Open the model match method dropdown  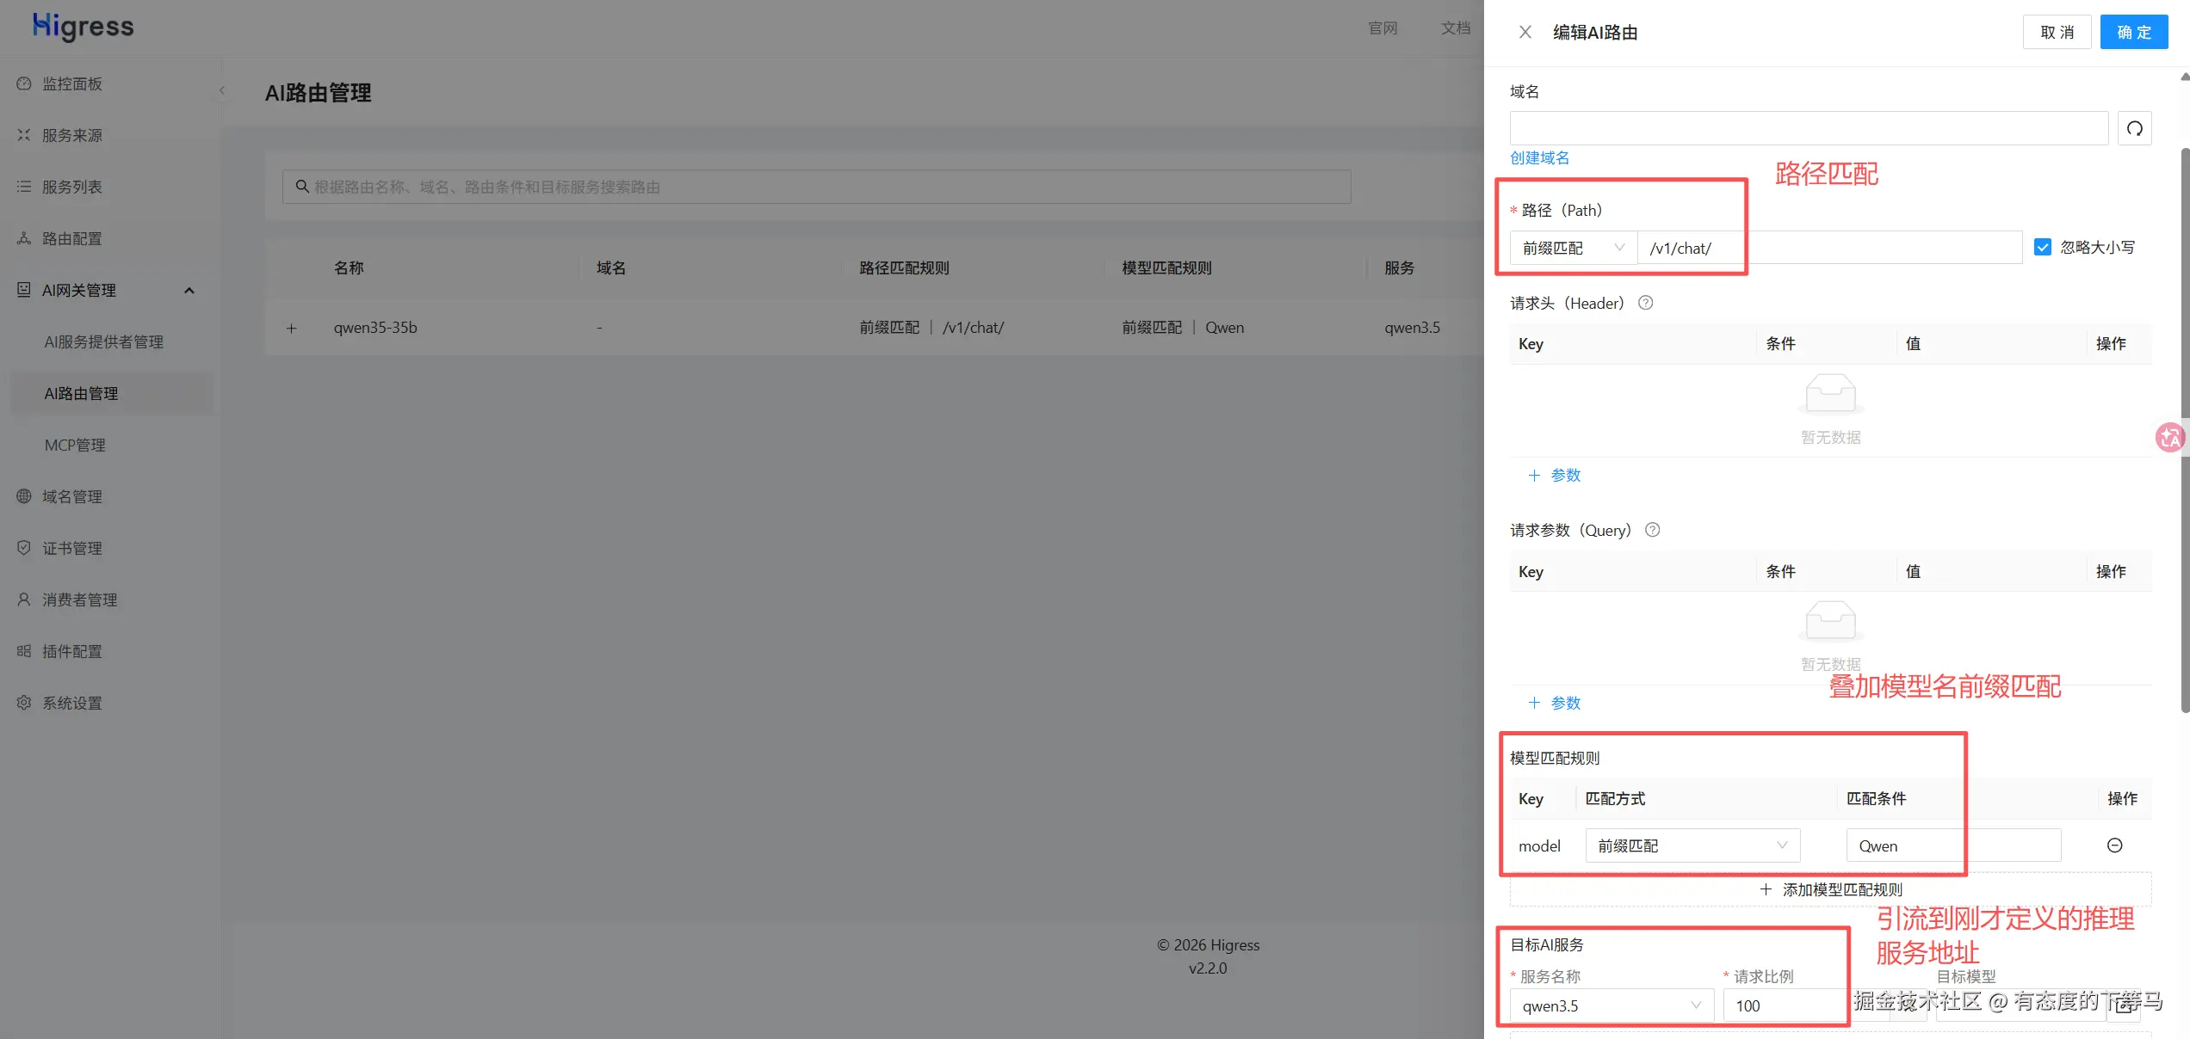click(x=1692, y=845)
